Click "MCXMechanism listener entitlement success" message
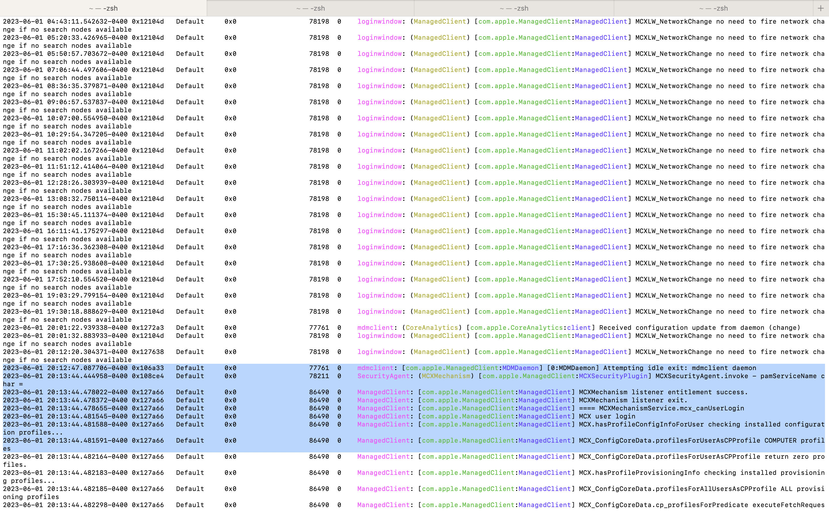829x518 pixels. tap(663, 392)
